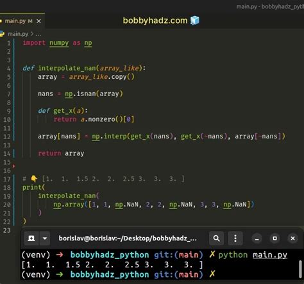Viewport: 304px width, 284px height.
Task: Click line number 4 in the gutter
Action: 8,69
